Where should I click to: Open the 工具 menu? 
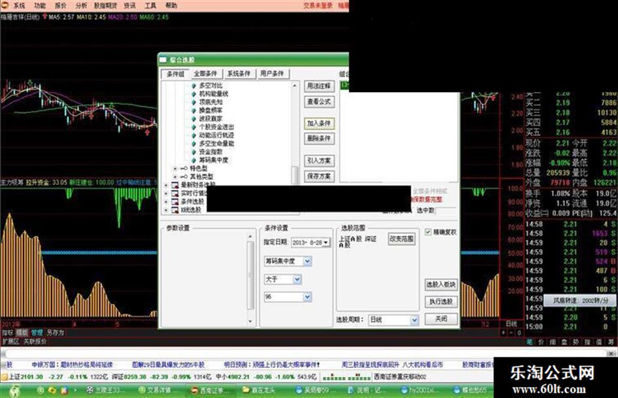(x=150, y=5)
